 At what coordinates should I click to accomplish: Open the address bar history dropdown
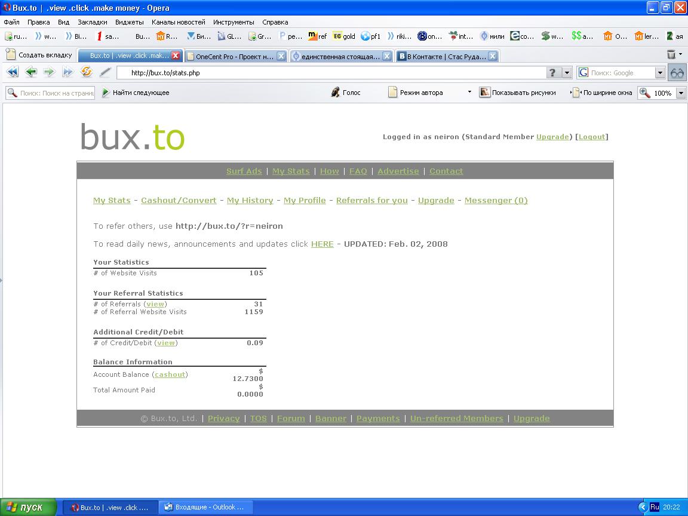[567, 73]
